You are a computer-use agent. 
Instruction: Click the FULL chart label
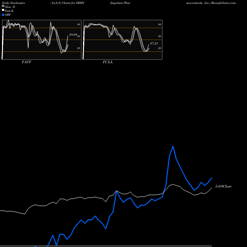pos(108,62)
